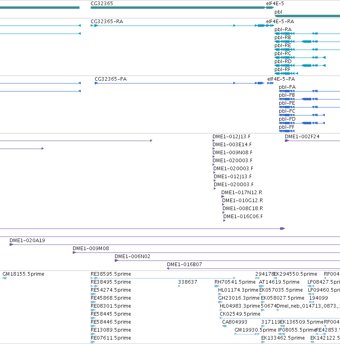Screen dimensions: 340x344
Task: Select the pbl-RC transcript label
Action: pos(283,54)
